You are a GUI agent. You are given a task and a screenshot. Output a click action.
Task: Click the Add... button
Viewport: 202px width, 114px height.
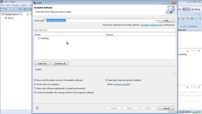coord(167,21)
